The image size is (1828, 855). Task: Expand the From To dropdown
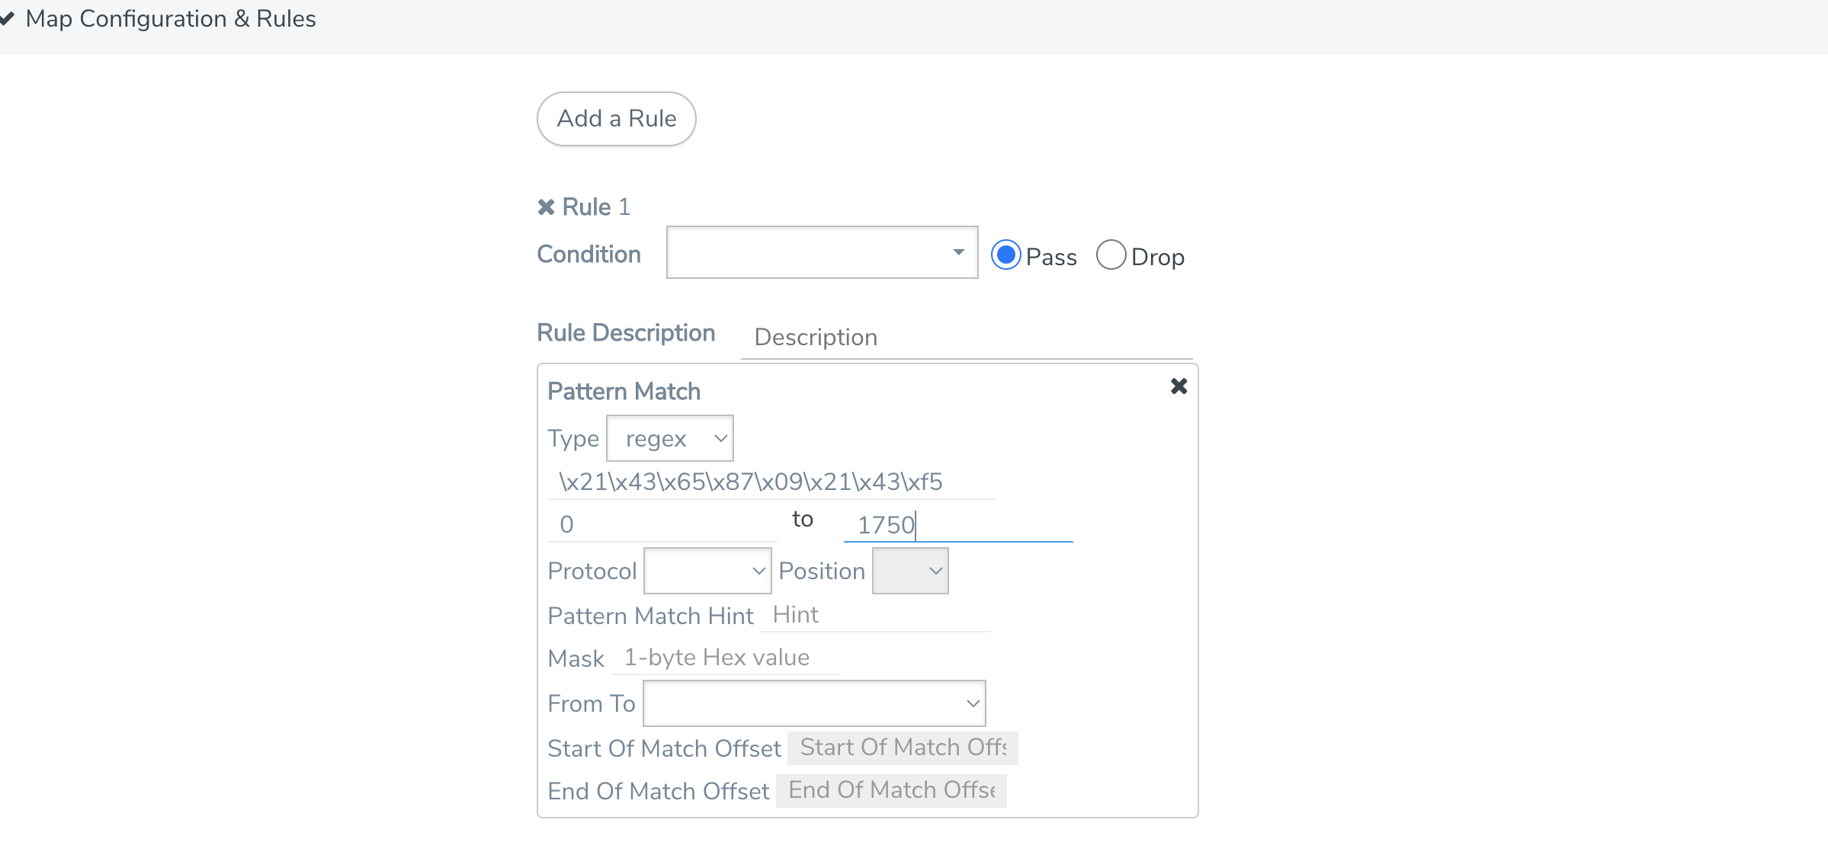click(x=814, y=703)
